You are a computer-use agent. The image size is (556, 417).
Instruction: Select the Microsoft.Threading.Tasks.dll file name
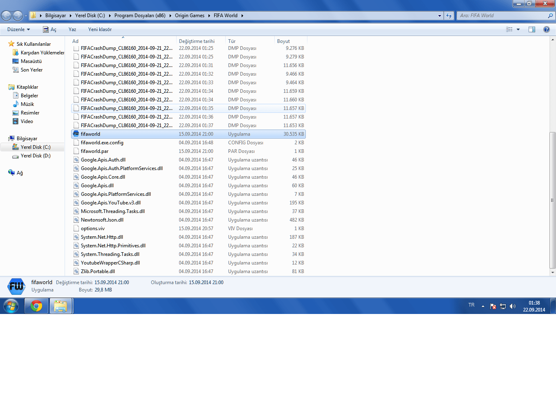pos(113,211)
